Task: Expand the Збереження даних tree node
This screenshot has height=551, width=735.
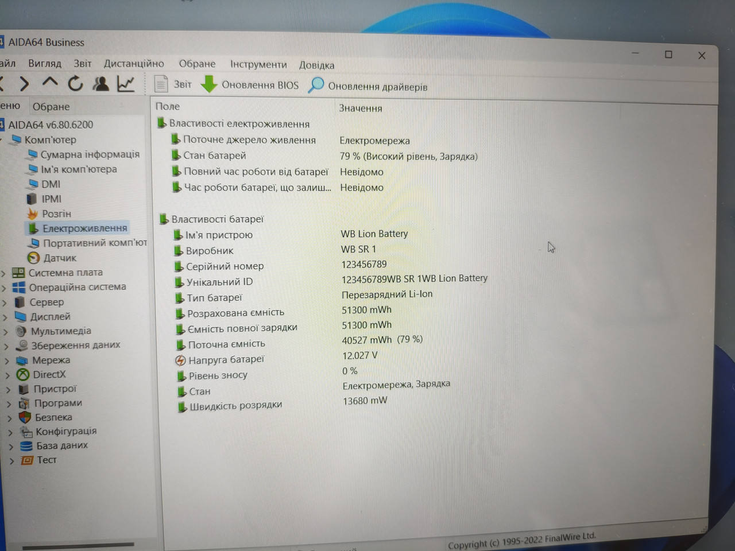Action: click(x=7, y=346)
